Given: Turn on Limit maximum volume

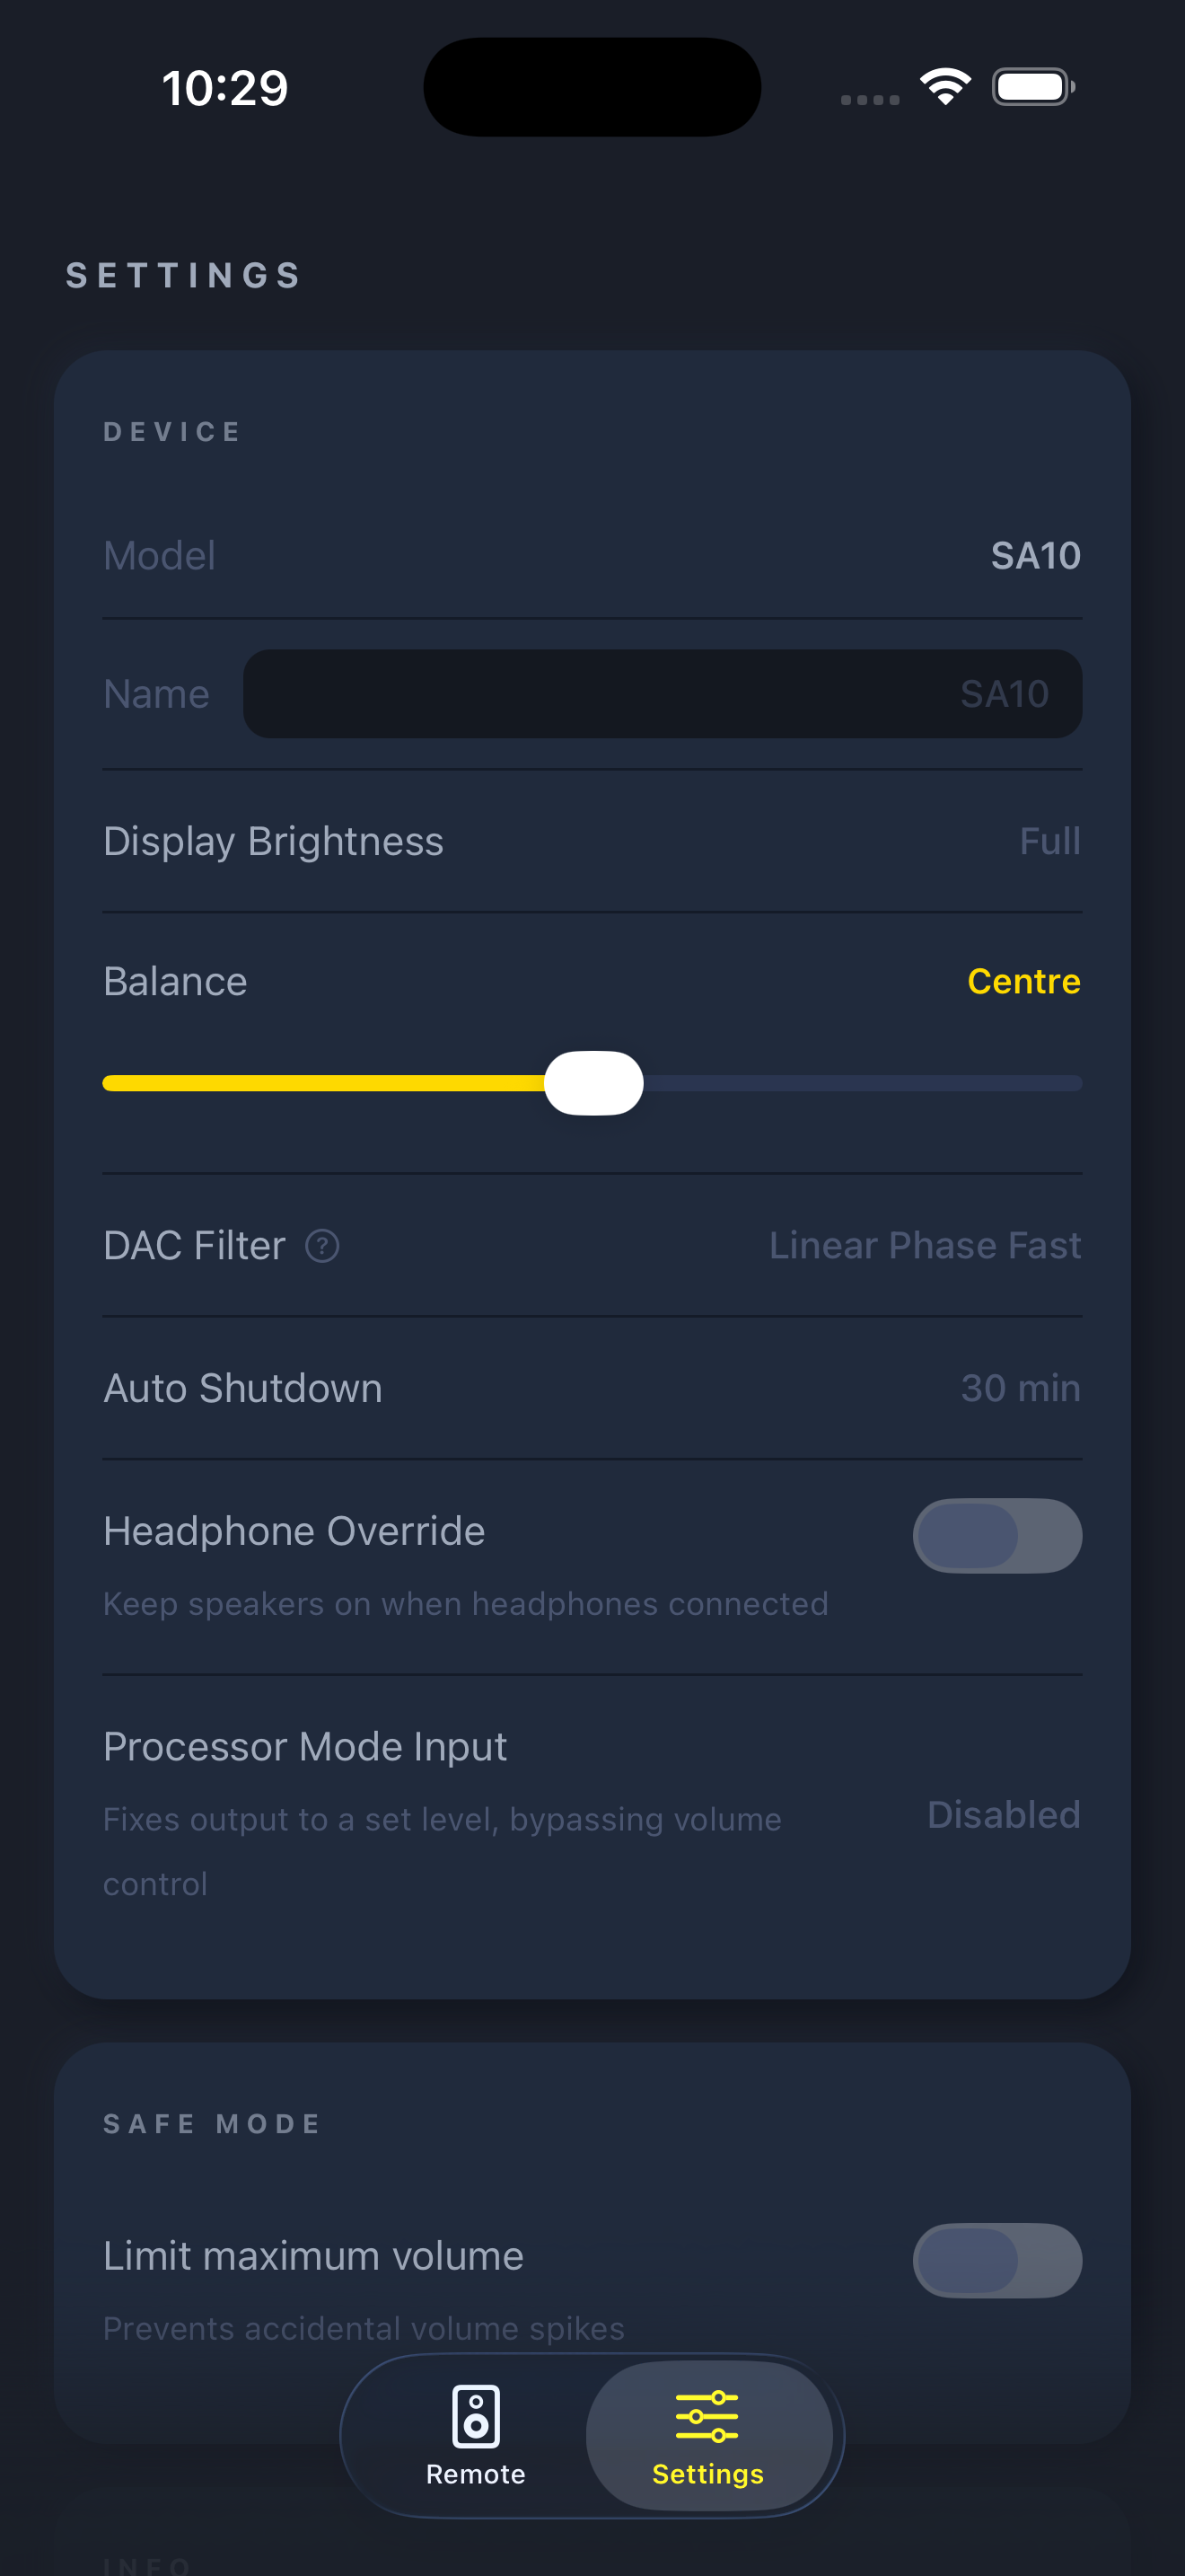Looking at the screenshot, I should click(x=996, y=2260).
